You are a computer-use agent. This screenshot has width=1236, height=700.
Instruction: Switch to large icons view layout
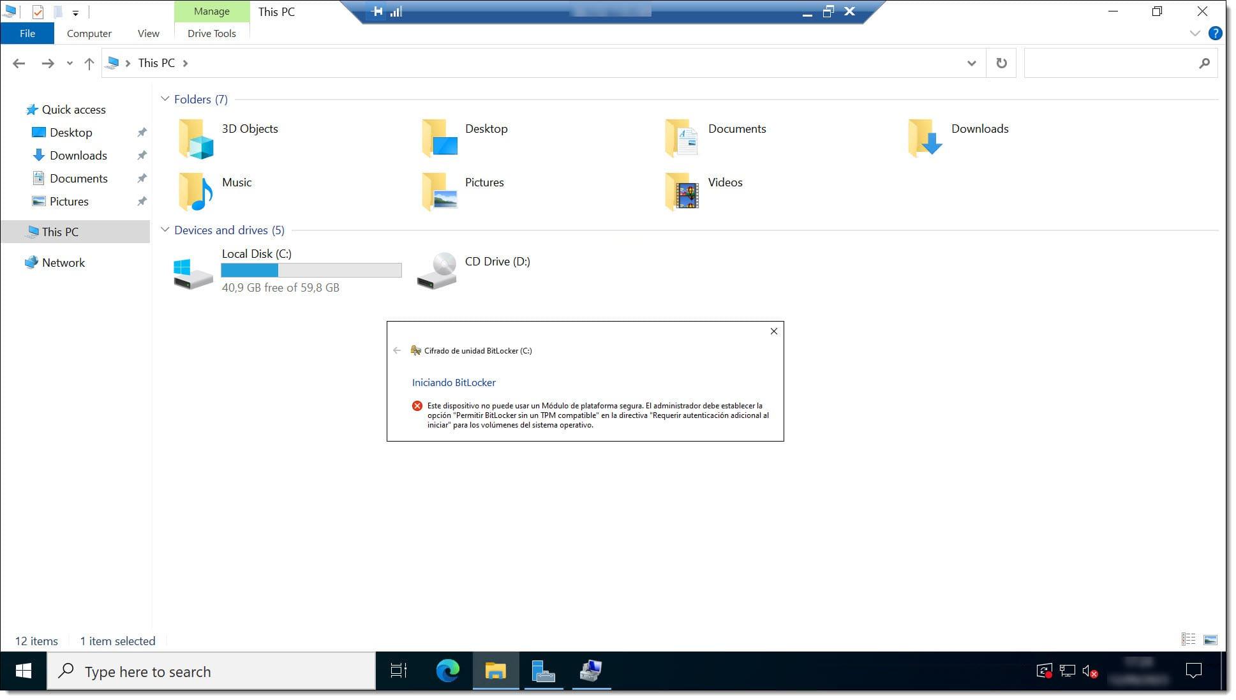(1210, 639)
